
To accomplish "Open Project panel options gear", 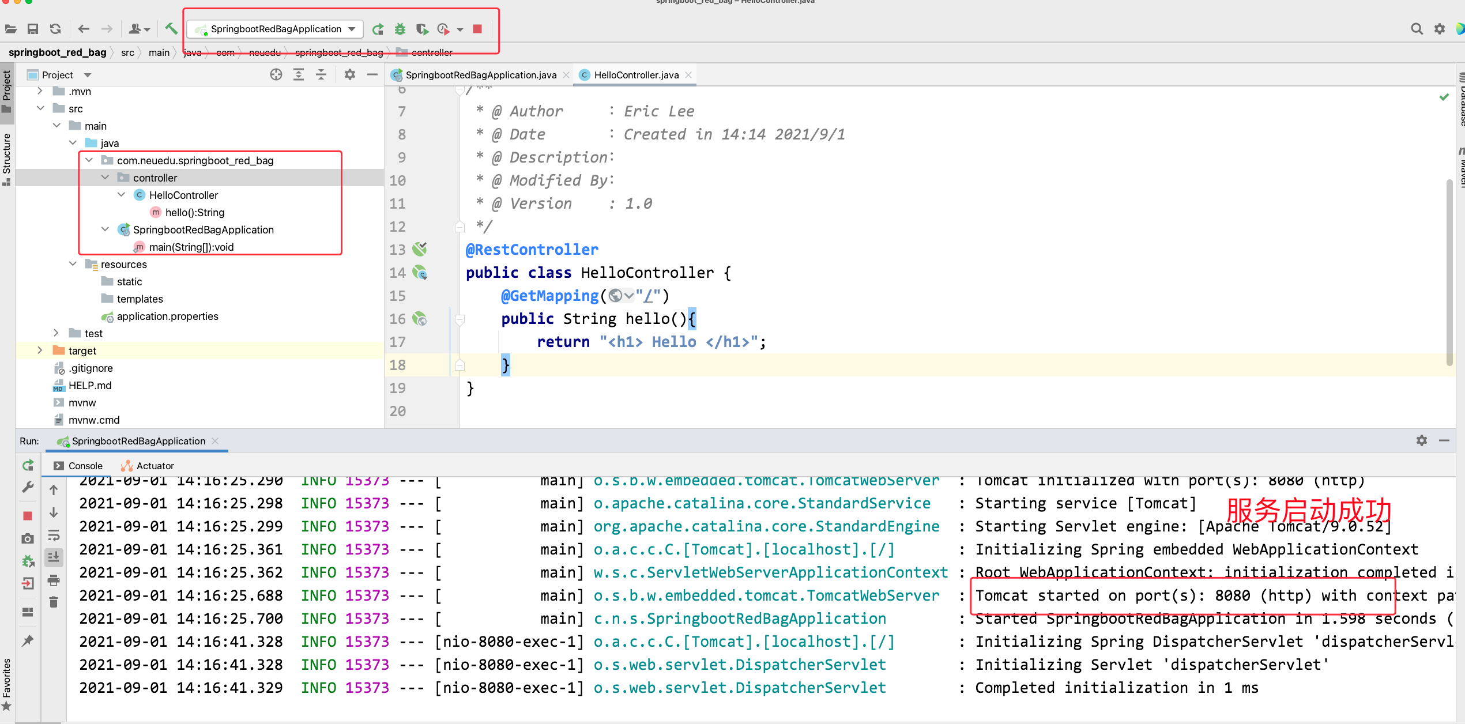I will coord(350,74).
